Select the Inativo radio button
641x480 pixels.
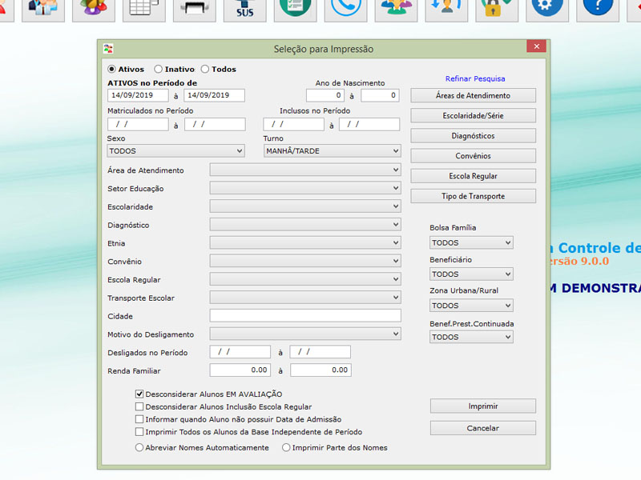159,70
